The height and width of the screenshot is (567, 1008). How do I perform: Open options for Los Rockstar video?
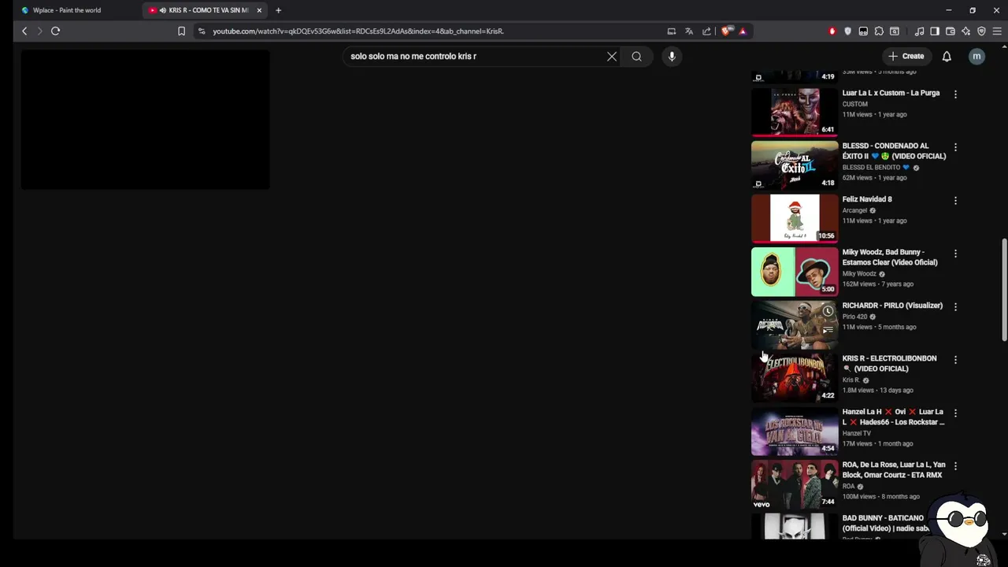[x=955, y=413]
